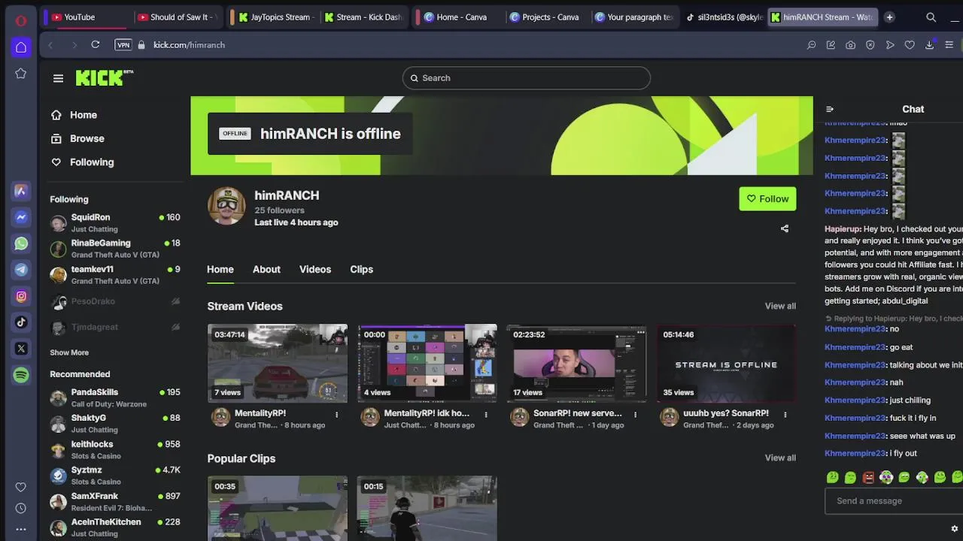Open AceInTheKitchen recommended channel
Image resolution: width=963 pixels, height=541 pixels.
point(115,527)
